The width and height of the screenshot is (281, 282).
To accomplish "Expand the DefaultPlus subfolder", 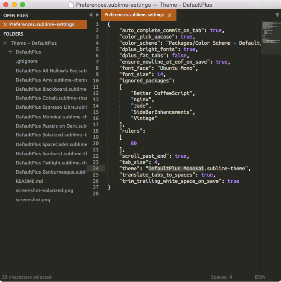I will coord(10,52).
